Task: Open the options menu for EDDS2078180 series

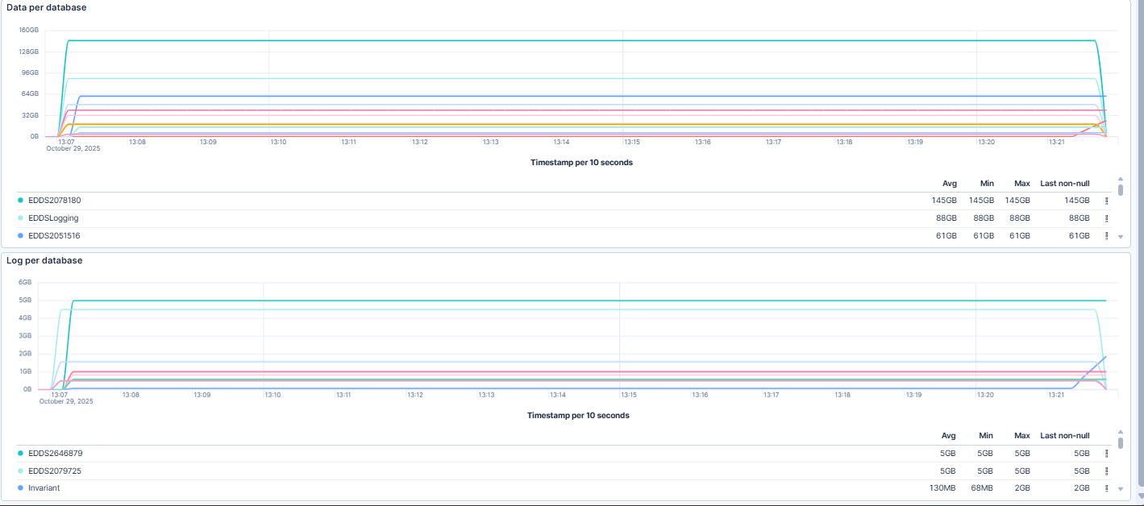Action: pos(1106,200)
